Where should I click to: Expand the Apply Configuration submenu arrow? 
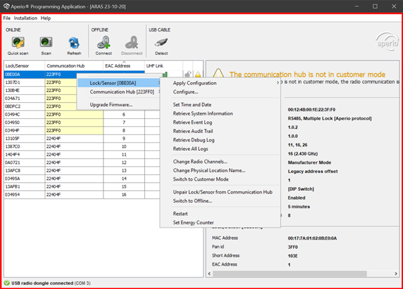coord(278,83)
